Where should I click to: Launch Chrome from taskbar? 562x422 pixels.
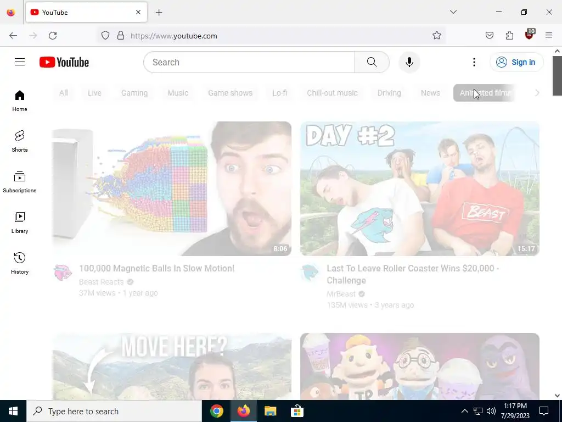pos(216,411)
